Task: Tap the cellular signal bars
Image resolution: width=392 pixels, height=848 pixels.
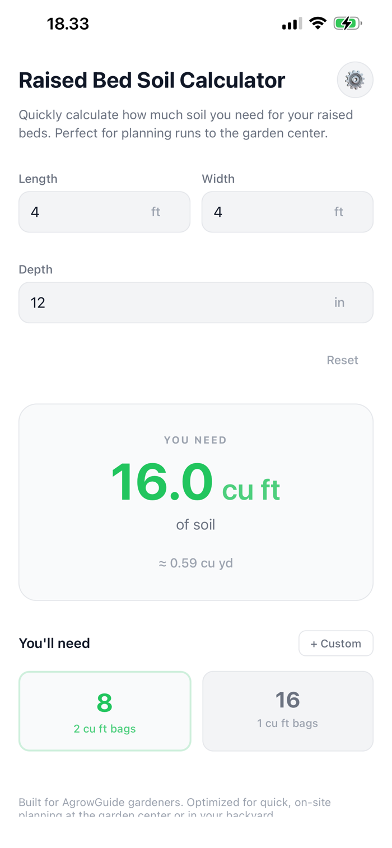Action: (292, 24)
